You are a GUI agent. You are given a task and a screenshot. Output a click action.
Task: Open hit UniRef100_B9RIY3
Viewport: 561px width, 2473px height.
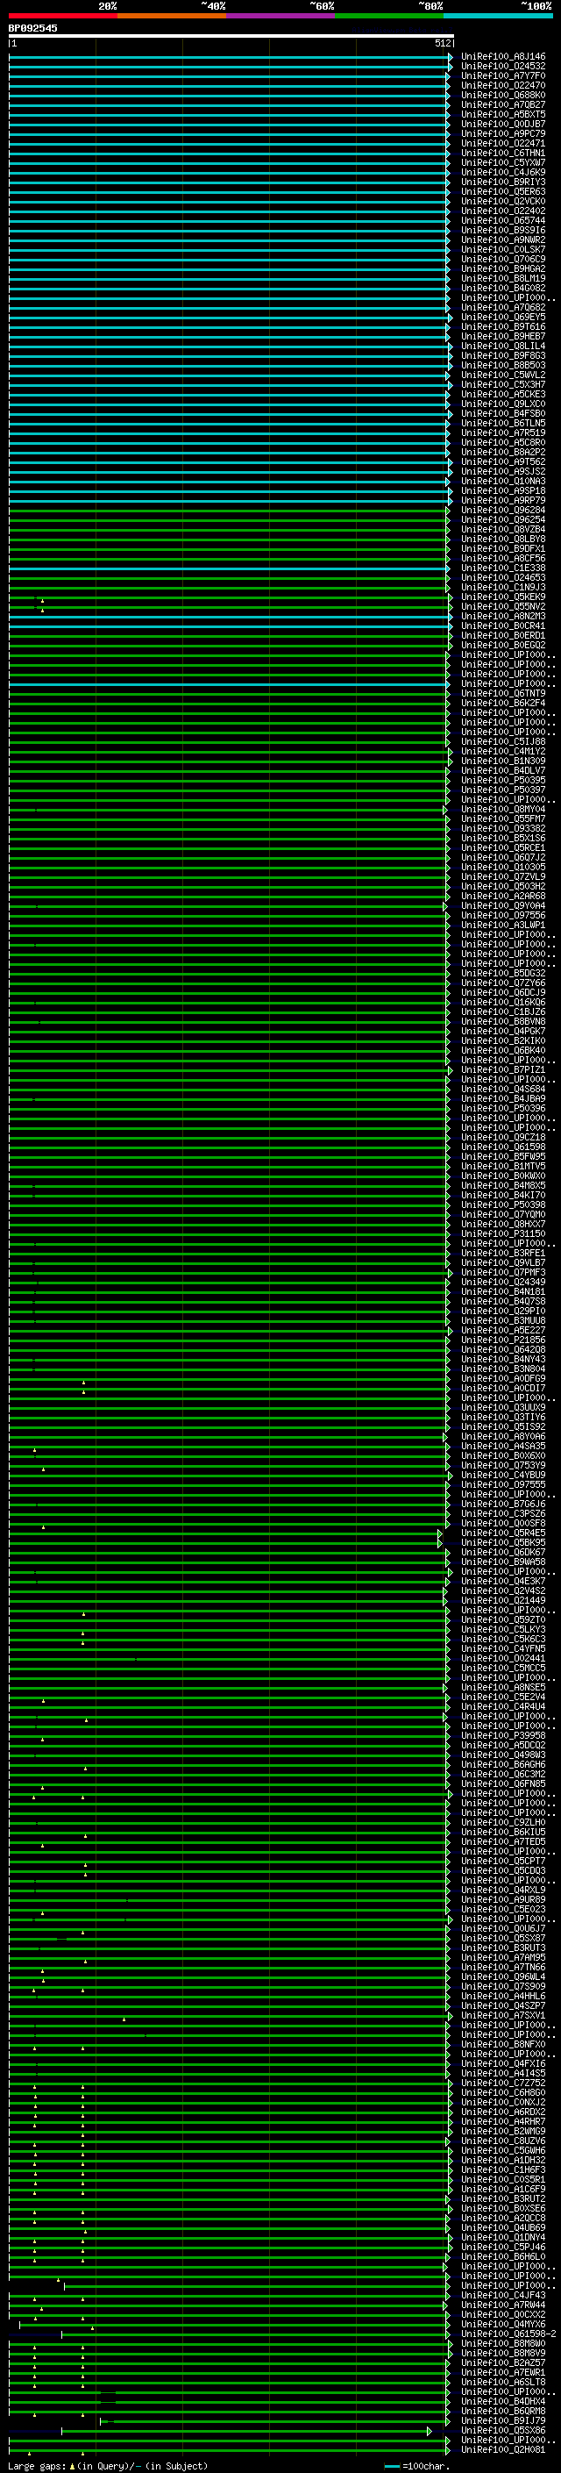point(503,182)
